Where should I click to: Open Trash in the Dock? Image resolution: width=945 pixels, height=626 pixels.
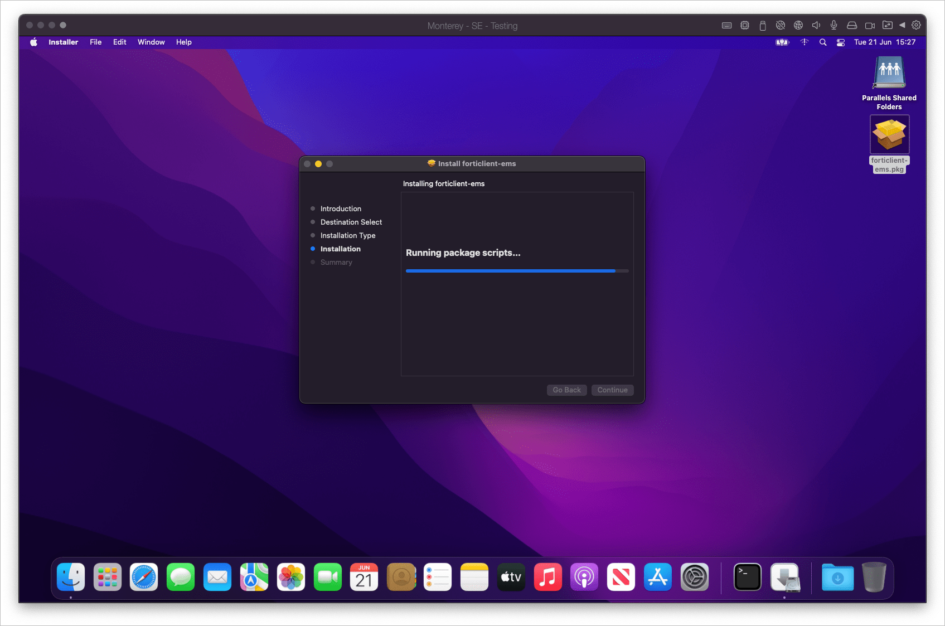(x=874, y=577)
